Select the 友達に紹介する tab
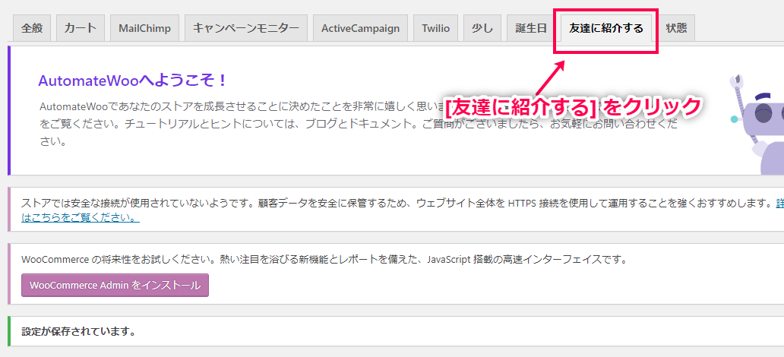 (x=606, y=28)
